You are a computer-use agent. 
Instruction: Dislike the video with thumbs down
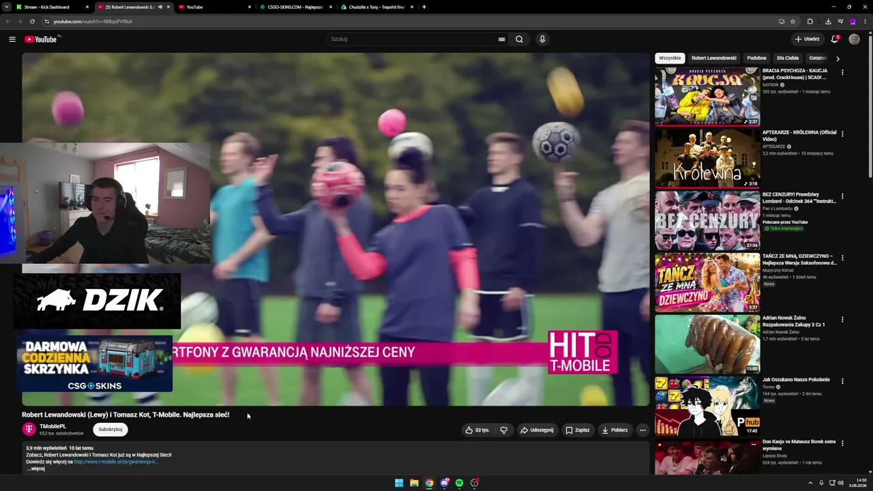click(503, 430)
